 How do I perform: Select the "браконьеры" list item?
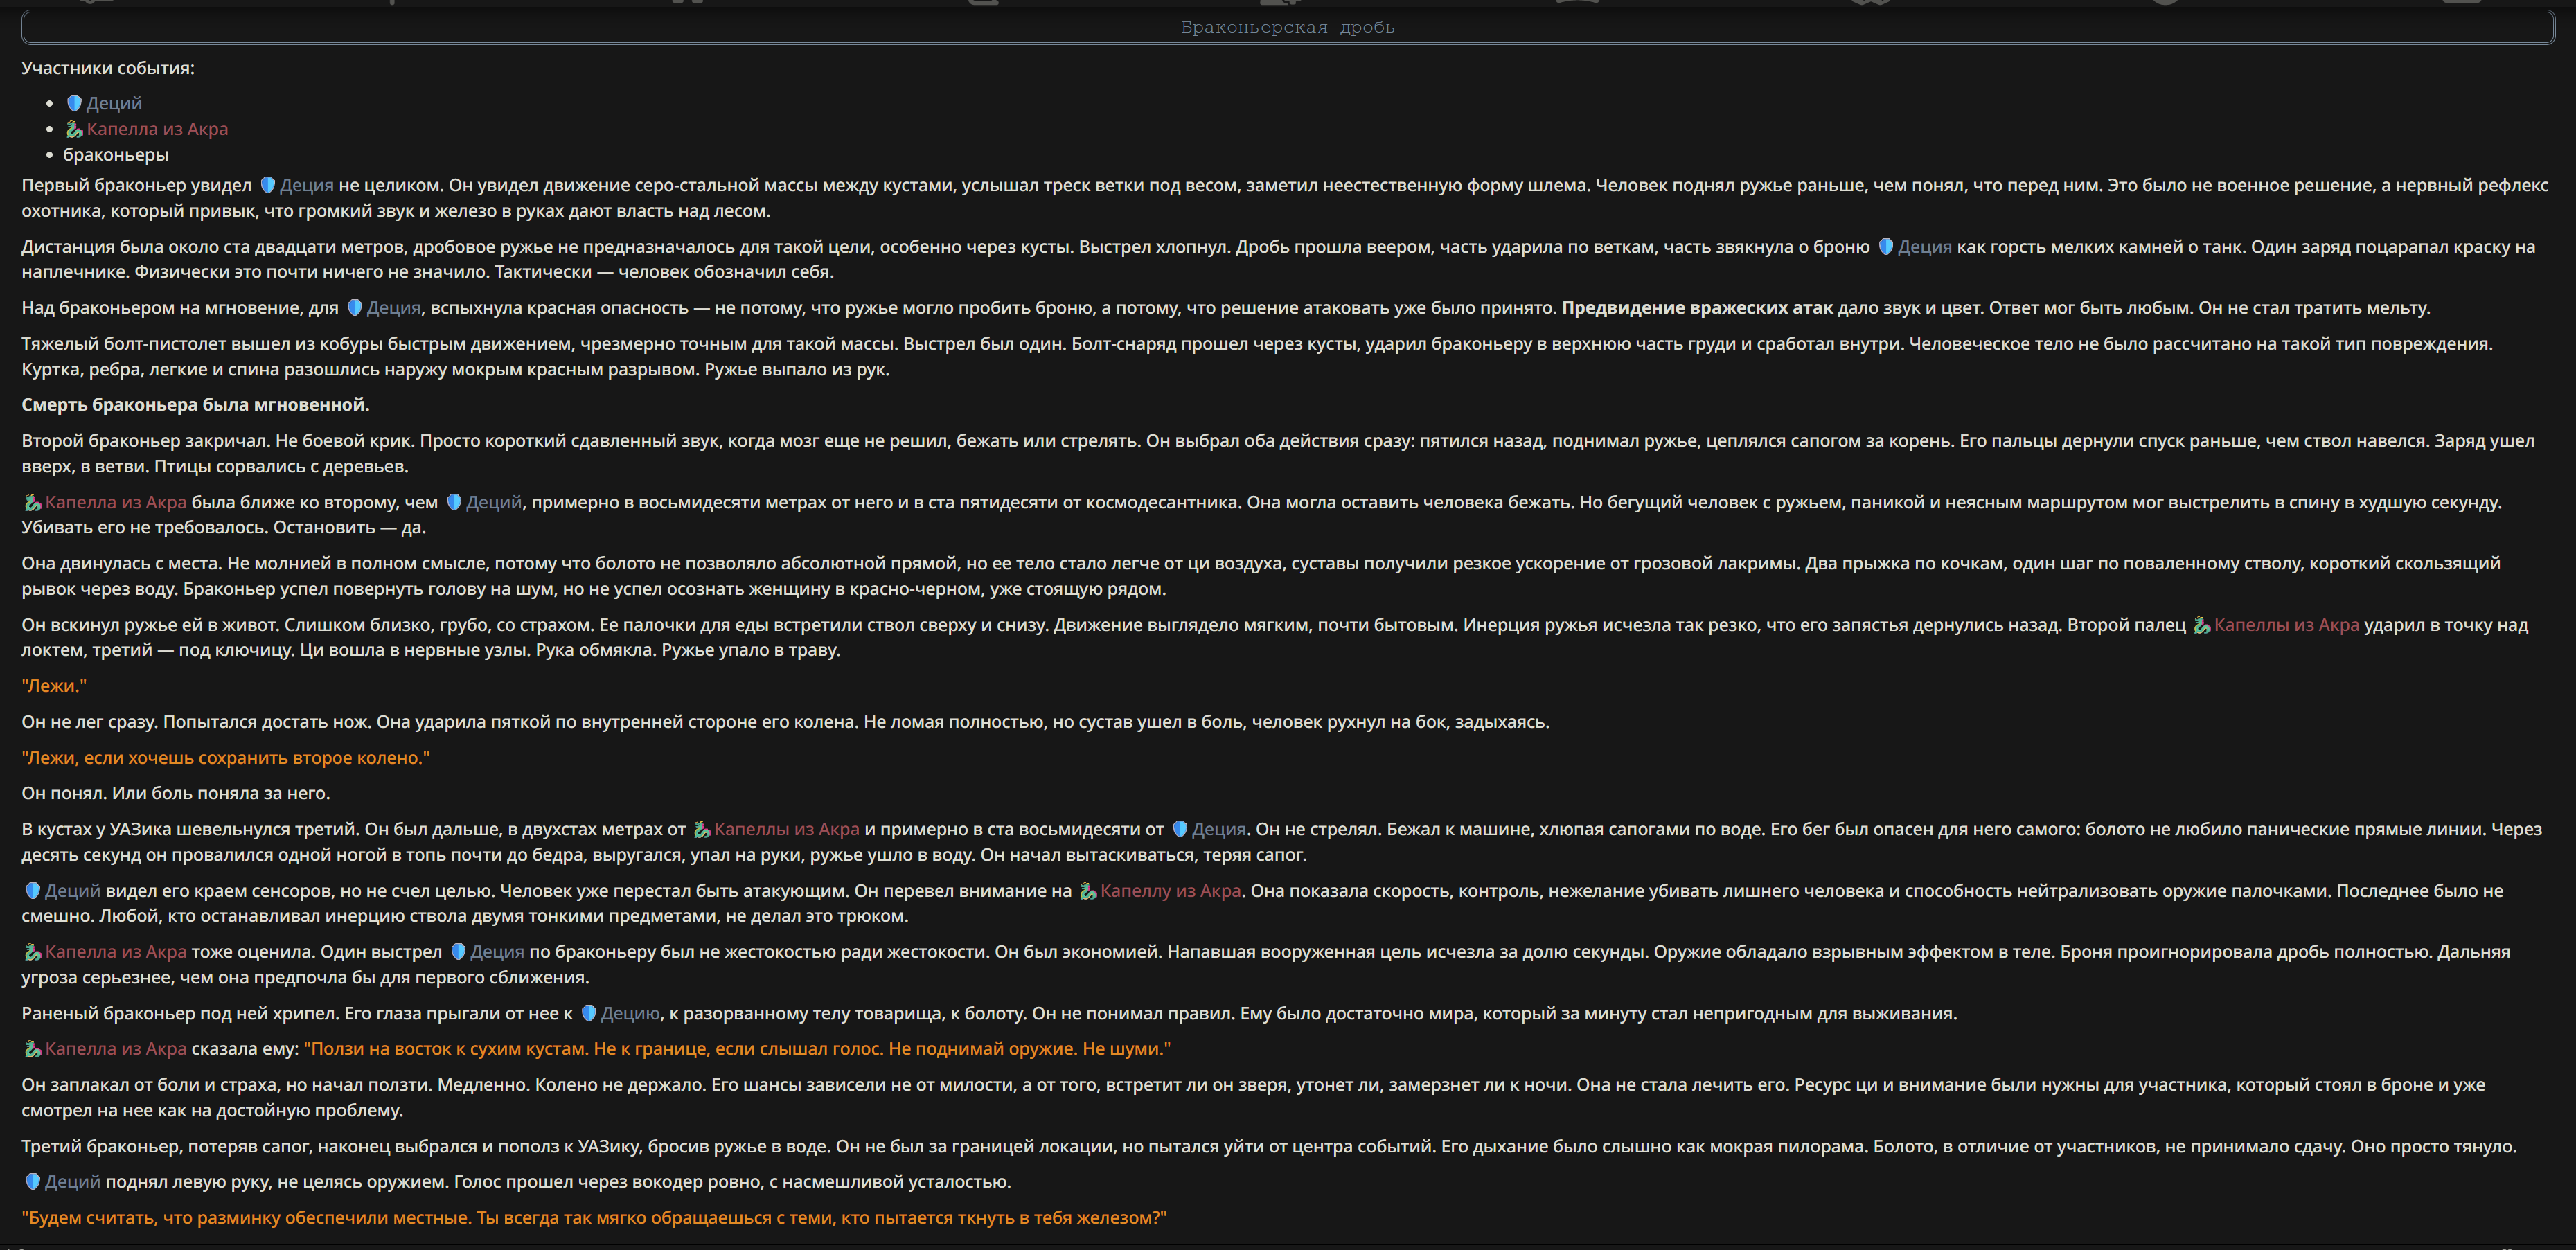[x=116, y=155]
